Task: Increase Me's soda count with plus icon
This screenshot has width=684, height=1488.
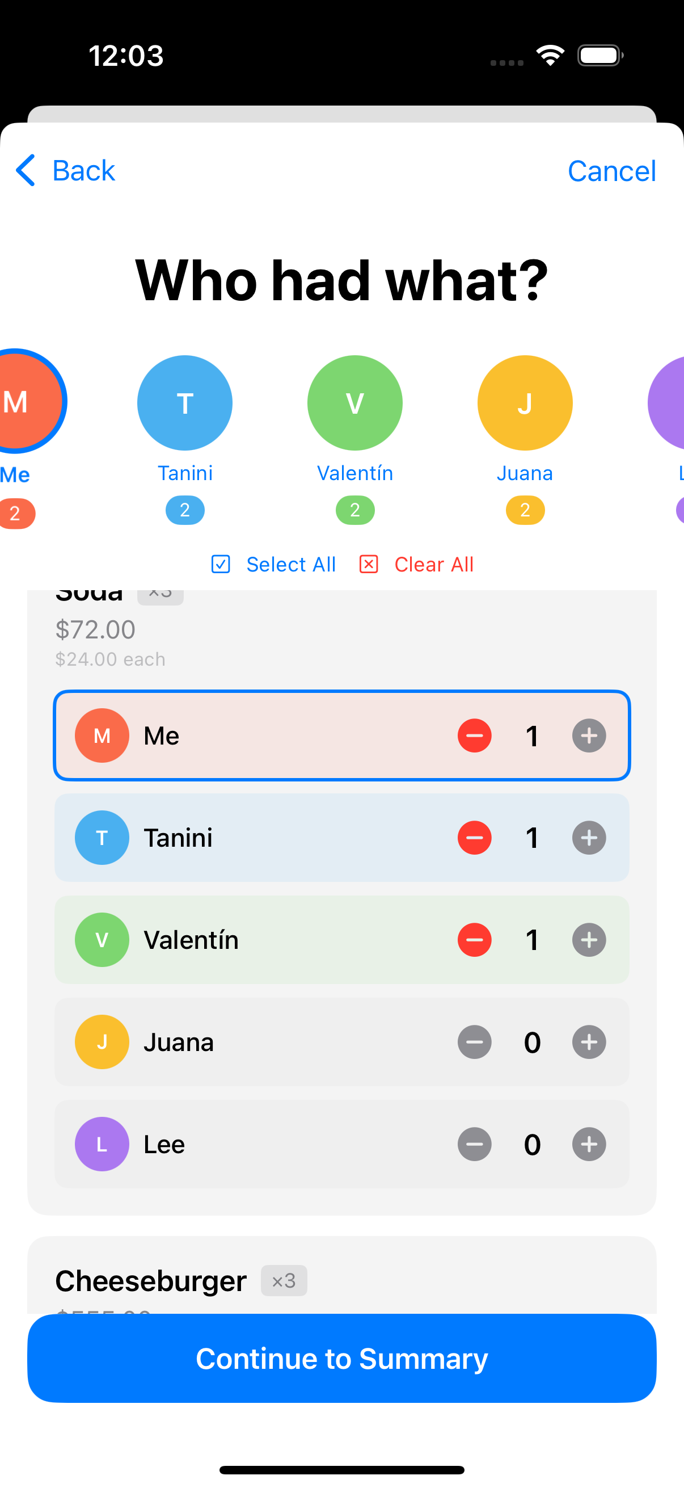Action: point(589,735)
